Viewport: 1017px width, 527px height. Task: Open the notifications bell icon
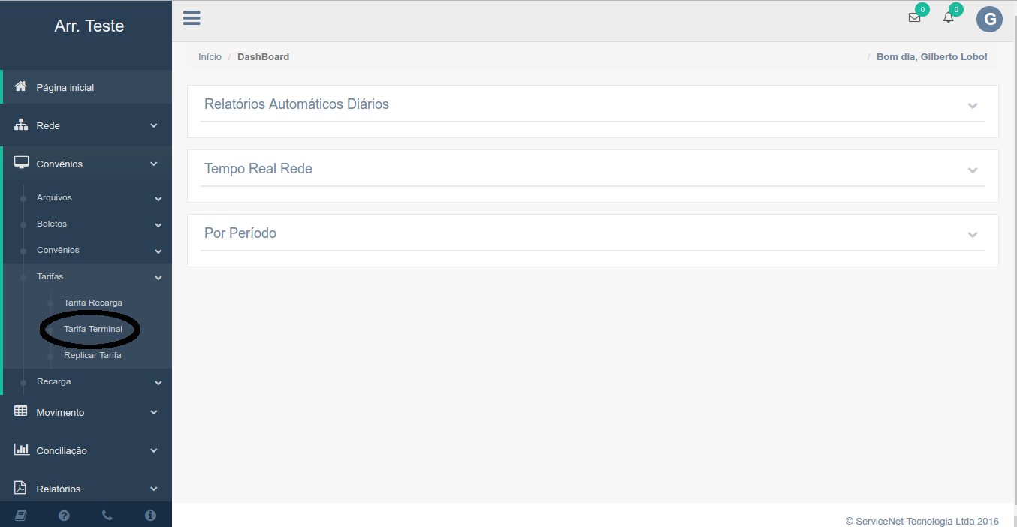(x=949, y=18)
